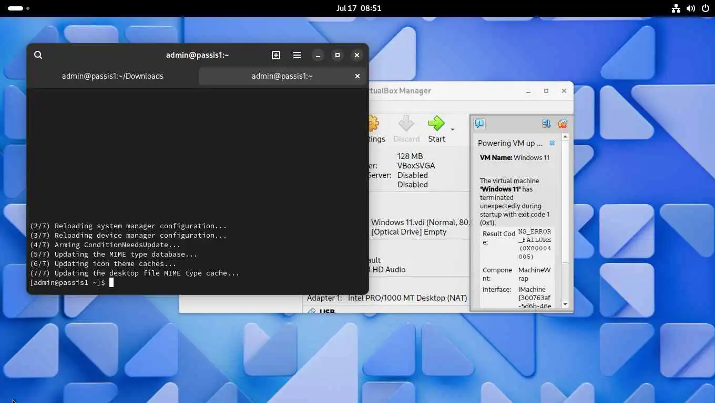Close the terminal window
Viewport: 715px width, 403px height.
pyautogui.click(x=357, y=55)
